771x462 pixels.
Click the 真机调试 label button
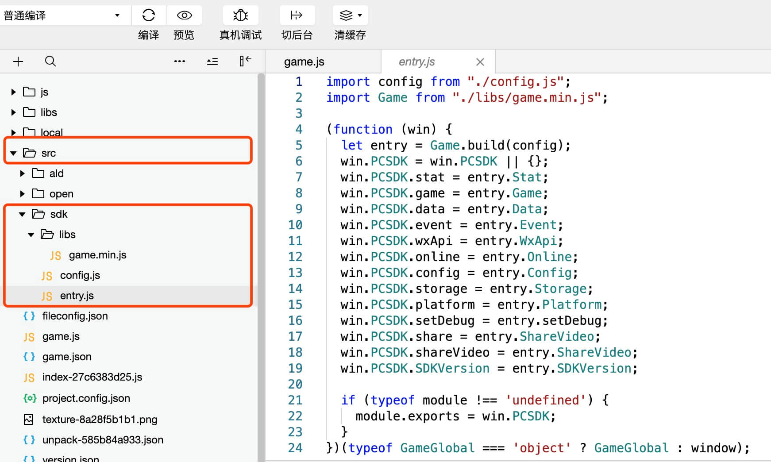pos(240,35)
